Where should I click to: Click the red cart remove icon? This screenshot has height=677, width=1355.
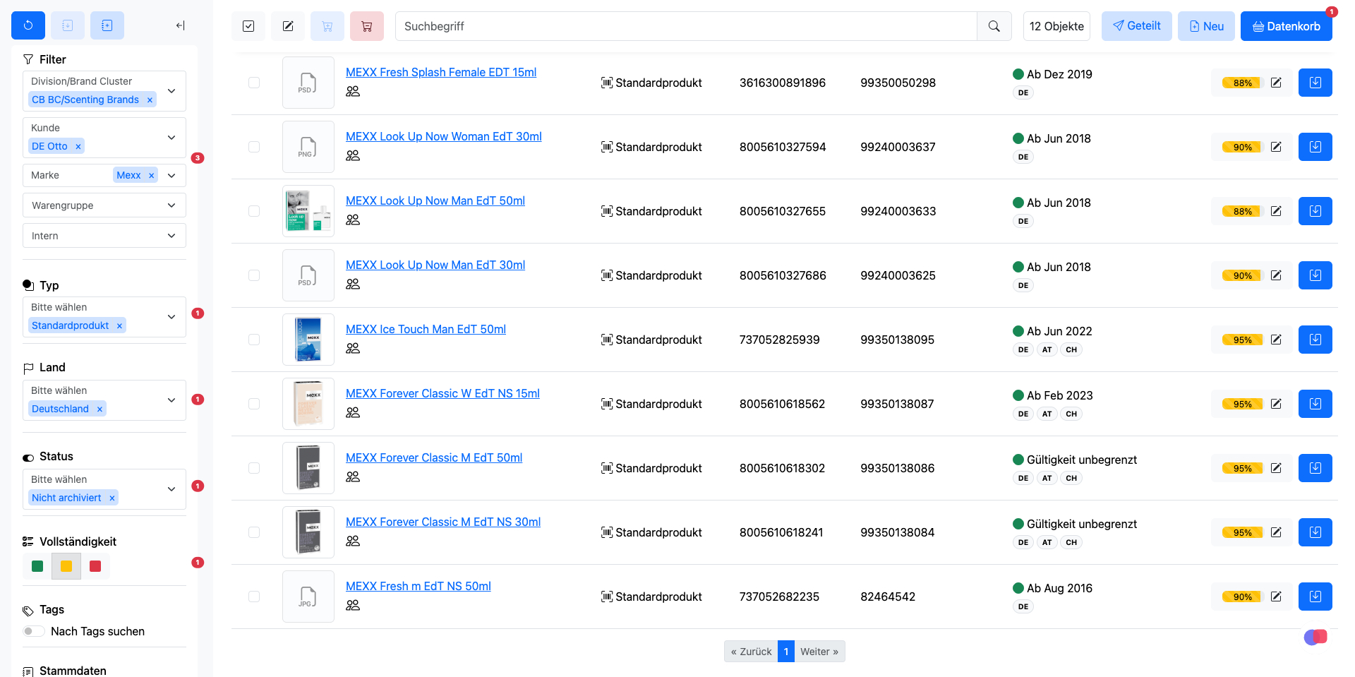367,26
